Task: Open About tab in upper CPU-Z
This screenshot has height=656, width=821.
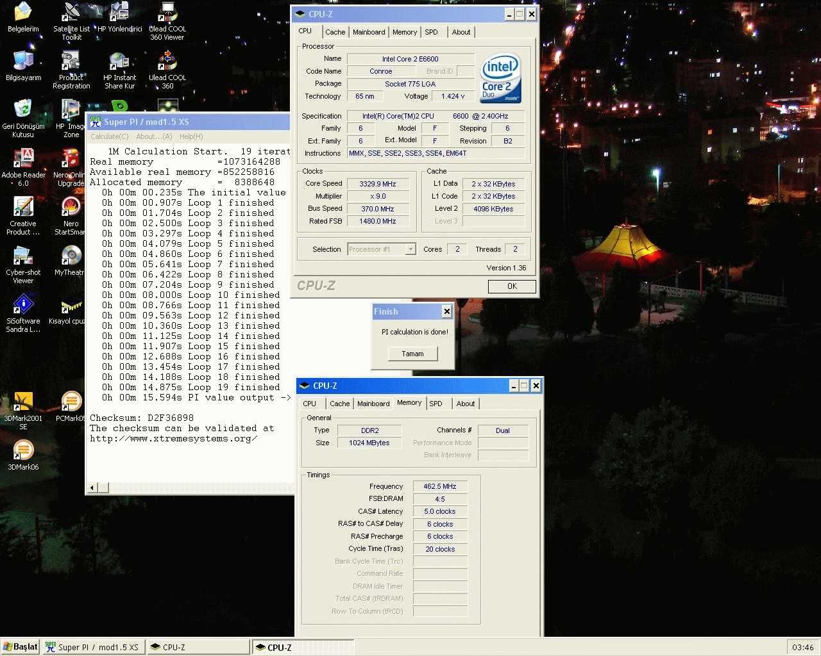Action: [x=461, y=32]
